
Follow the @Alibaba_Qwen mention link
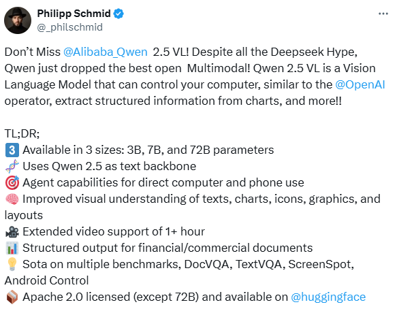tap(106, 52)
